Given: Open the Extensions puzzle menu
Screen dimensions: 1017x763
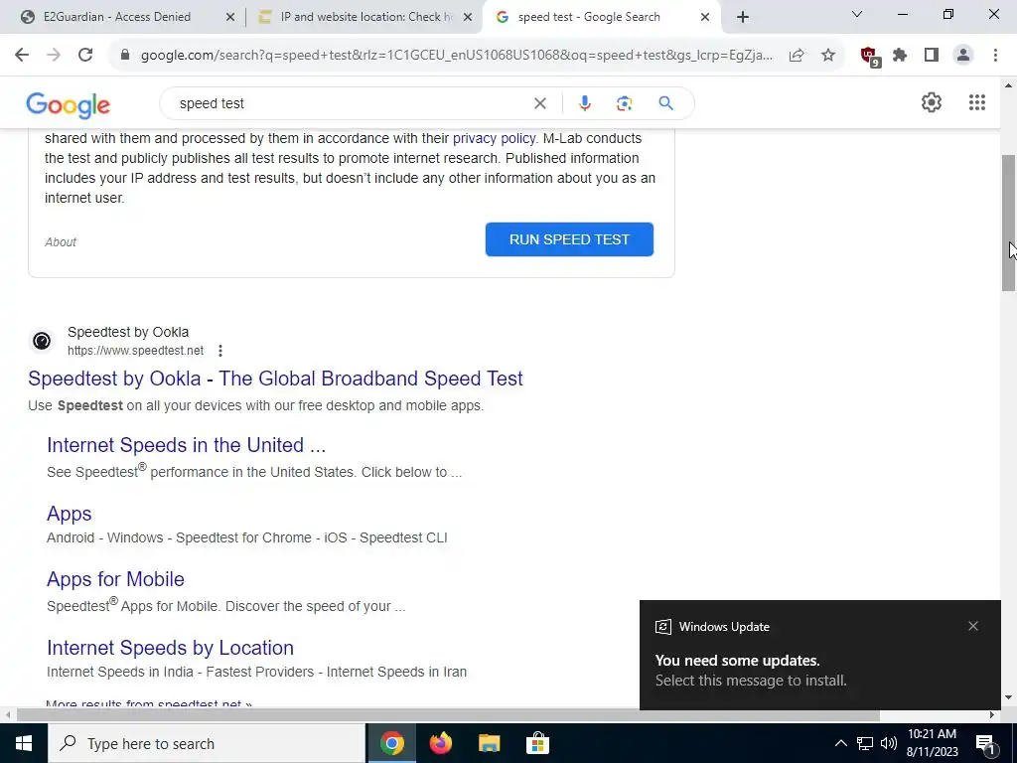Looking at the screenshot, I should pos(900,56).
